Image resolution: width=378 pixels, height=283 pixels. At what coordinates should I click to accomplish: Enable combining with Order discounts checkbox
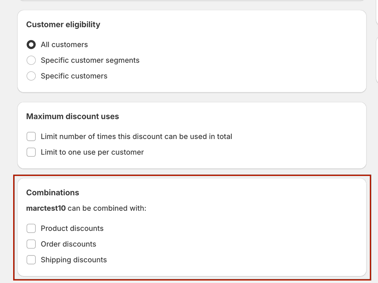point(31,244)
